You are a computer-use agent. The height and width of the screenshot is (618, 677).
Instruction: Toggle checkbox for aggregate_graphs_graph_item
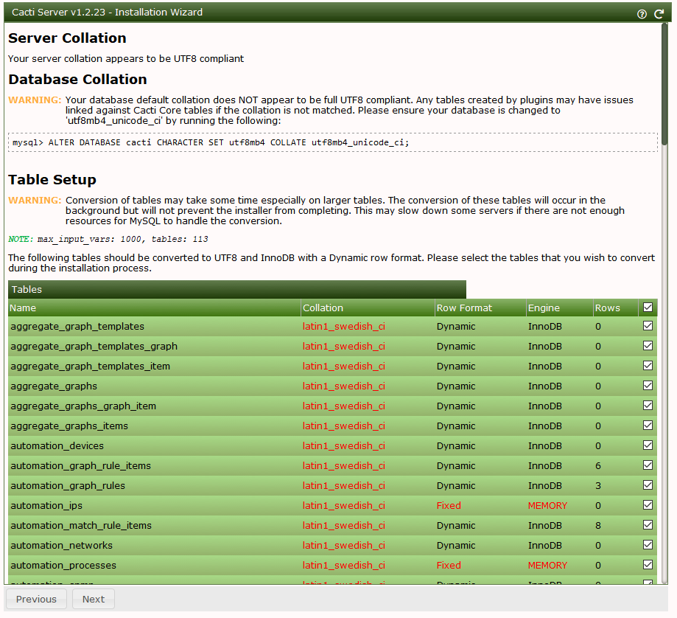[x=648, y=406]
